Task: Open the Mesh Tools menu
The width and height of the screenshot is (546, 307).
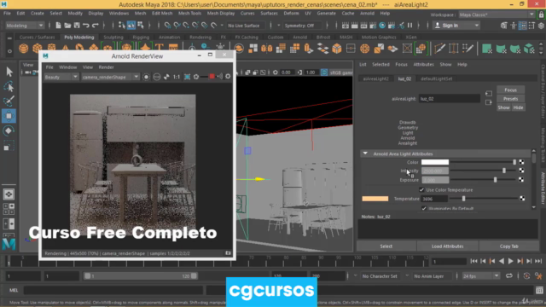Action: point(189,14)
